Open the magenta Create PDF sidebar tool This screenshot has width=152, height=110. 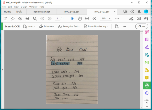147,39
